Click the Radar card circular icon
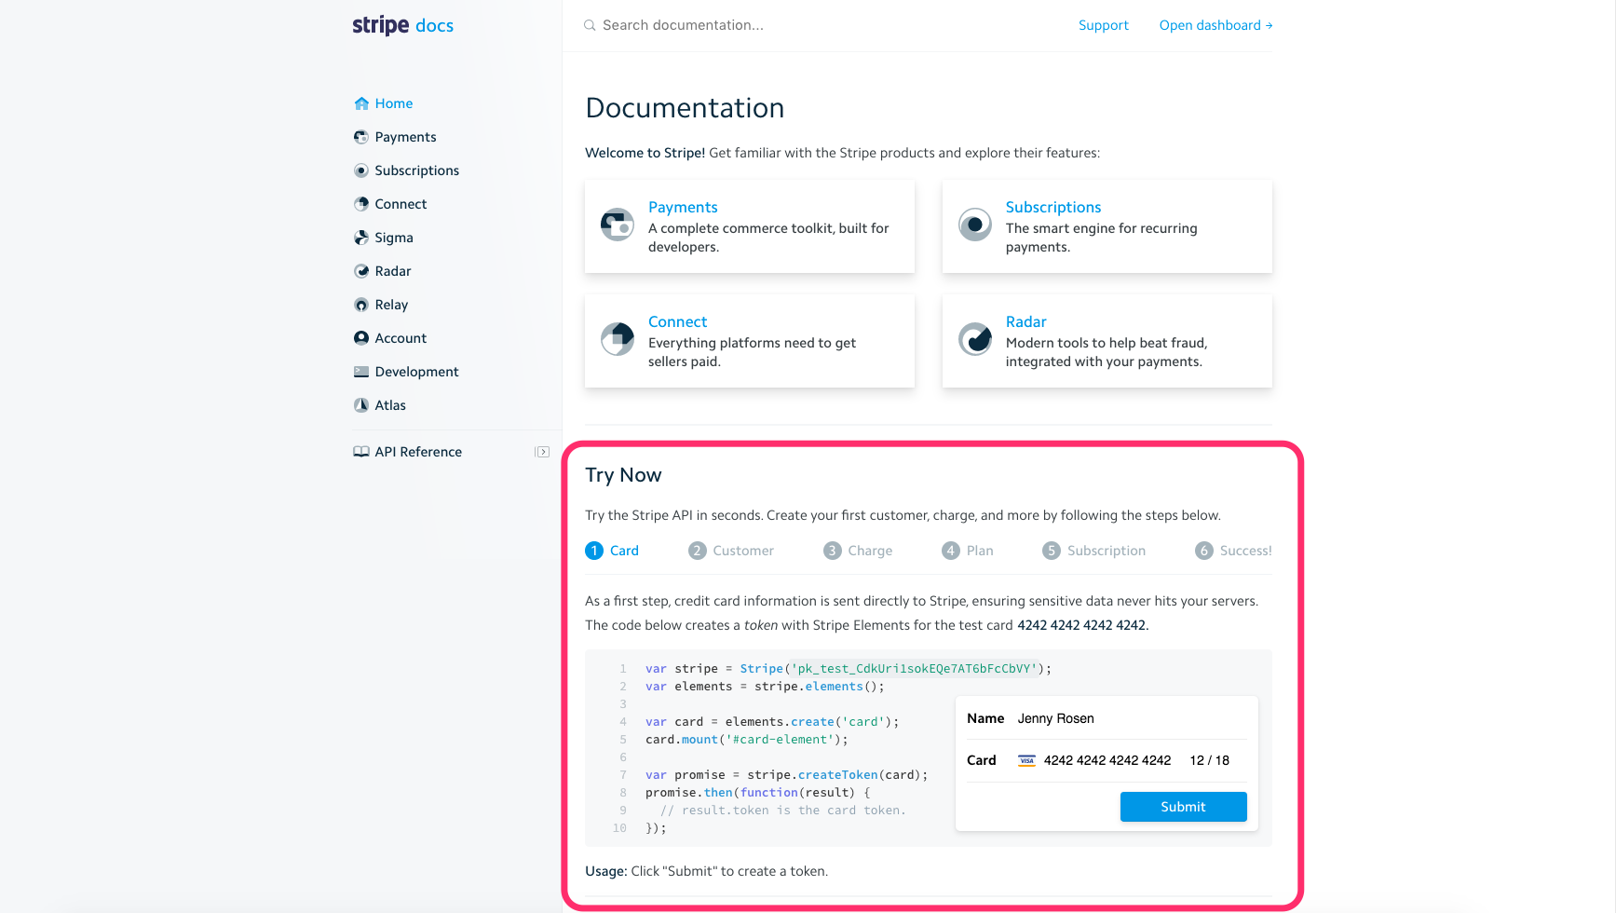 pos(975,339)
